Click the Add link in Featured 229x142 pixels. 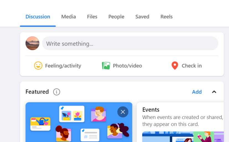[197, 92]
